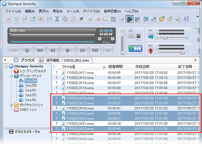202x147 pixels.
Task: Select フォルダB in the tree
Action: coord(31,85)
